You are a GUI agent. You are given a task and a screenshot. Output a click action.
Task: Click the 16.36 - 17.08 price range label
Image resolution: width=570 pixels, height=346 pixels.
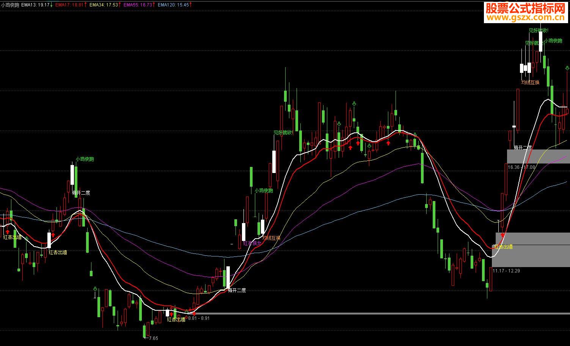point(521,167)
